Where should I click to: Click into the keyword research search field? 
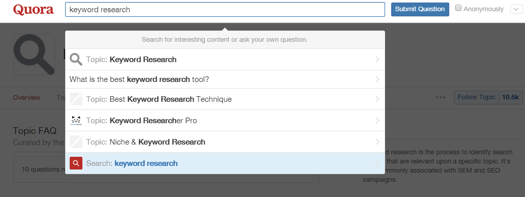tap(225, 9)
